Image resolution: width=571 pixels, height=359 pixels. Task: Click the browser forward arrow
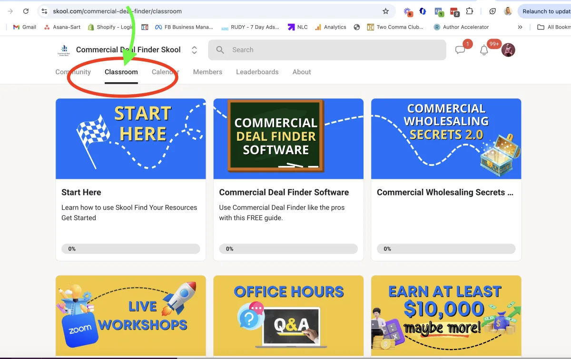(x=10, y=11)
